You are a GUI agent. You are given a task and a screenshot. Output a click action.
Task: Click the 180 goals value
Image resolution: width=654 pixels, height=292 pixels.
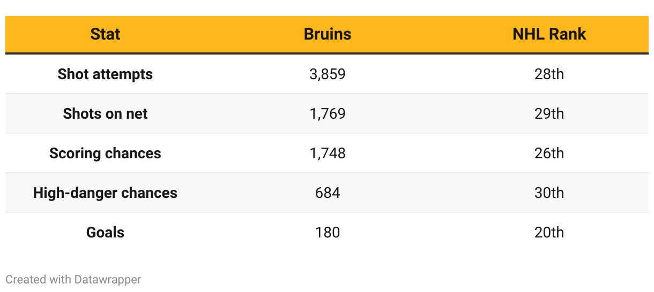328,232
